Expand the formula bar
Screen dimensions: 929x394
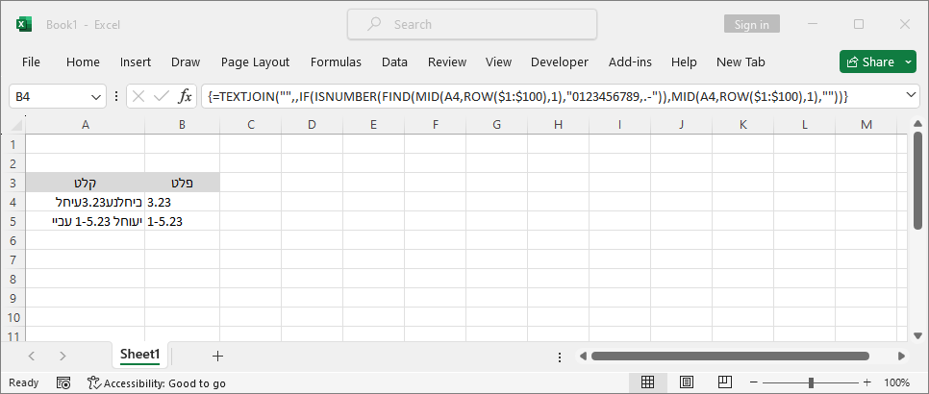click(911, 96)
